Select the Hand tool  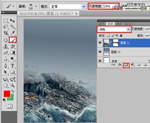point(5,85)
